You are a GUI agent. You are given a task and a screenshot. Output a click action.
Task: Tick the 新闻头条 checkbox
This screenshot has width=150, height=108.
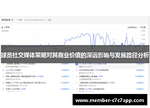point(128,27)
